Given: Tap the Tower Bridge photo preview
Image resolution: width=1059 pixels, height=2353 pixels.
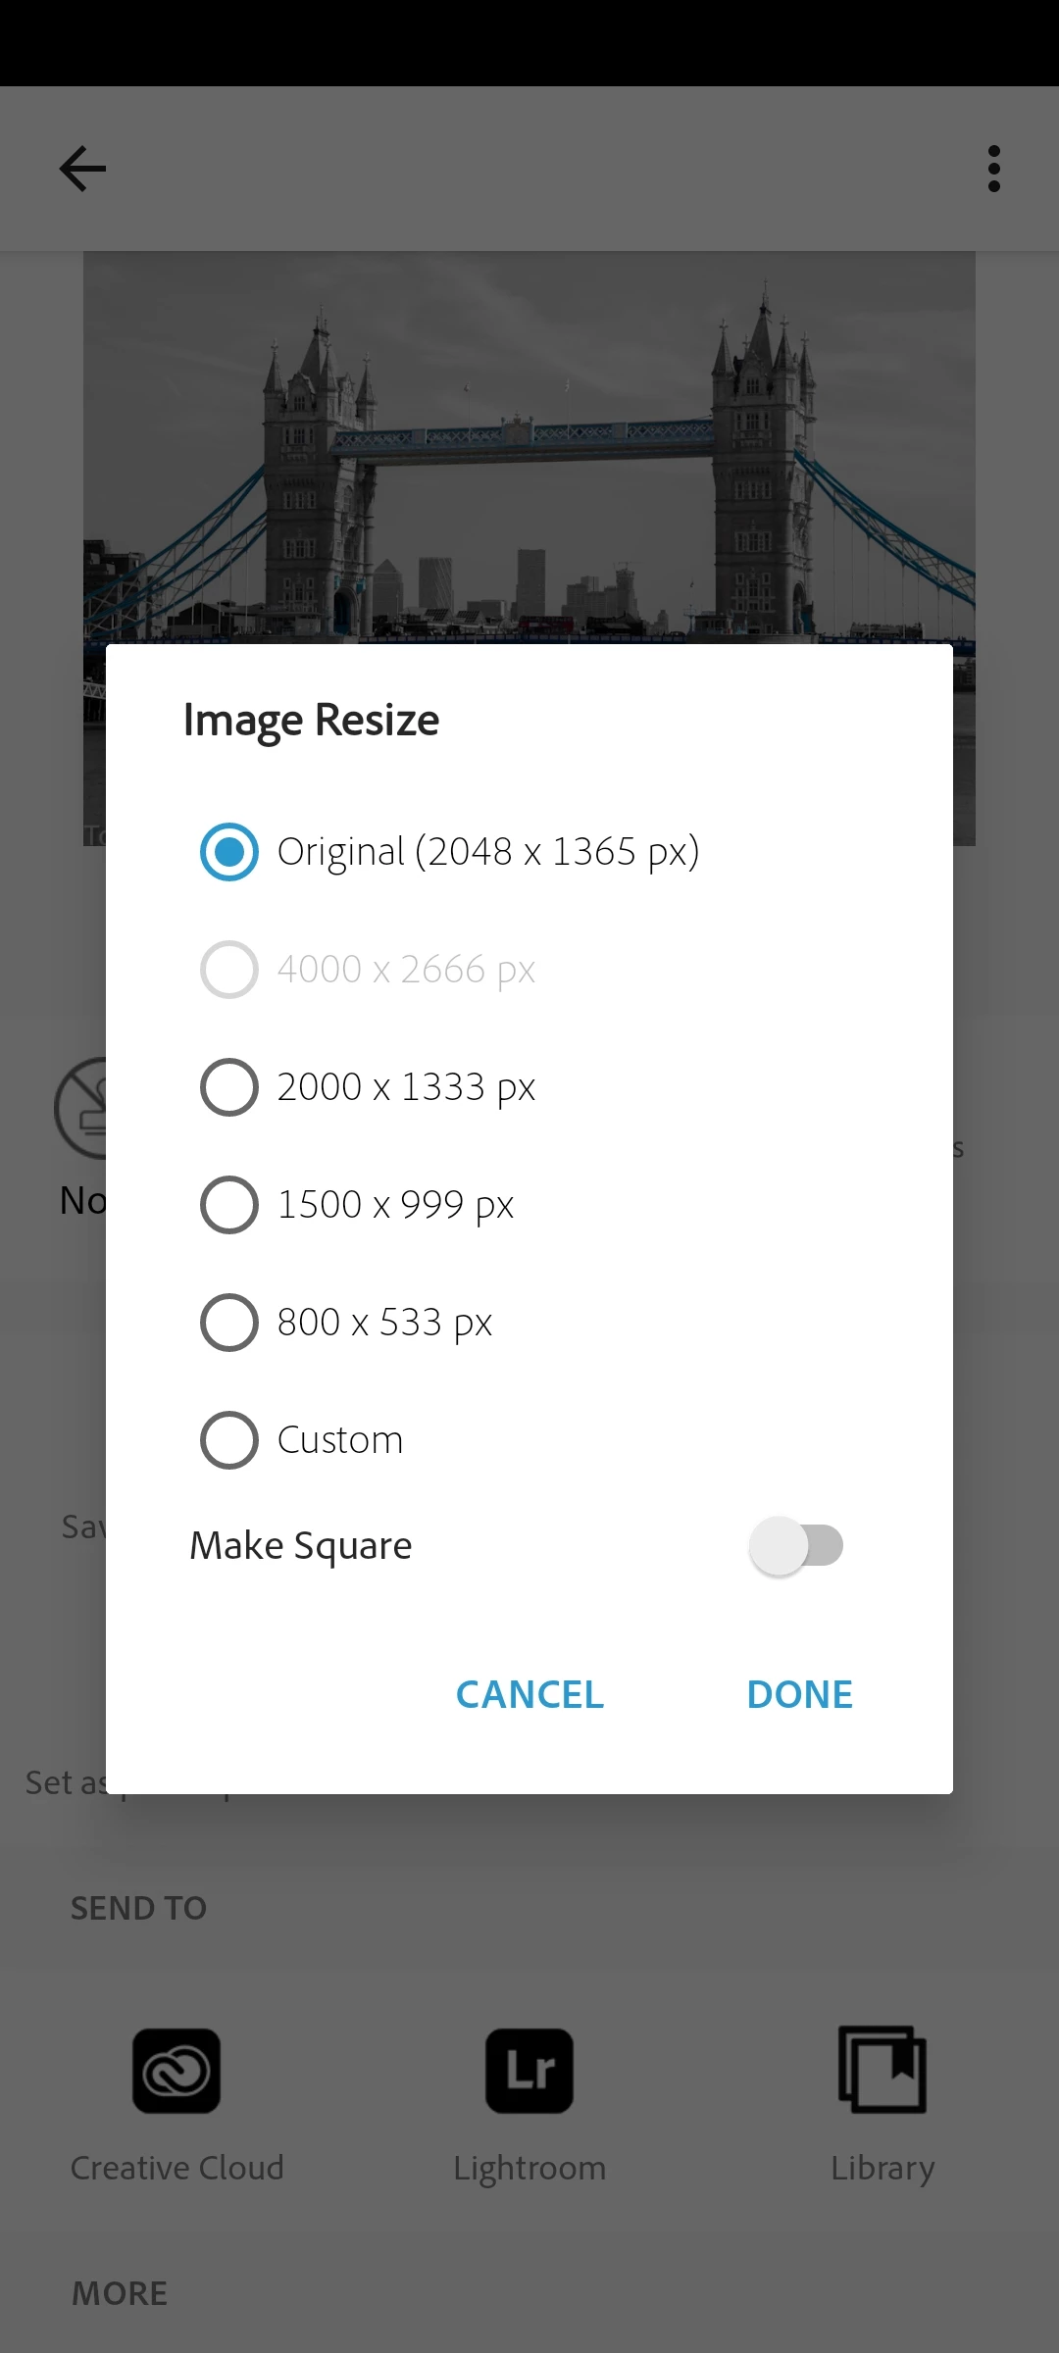Looking at the screenshot, I should [x=529, y=447].
